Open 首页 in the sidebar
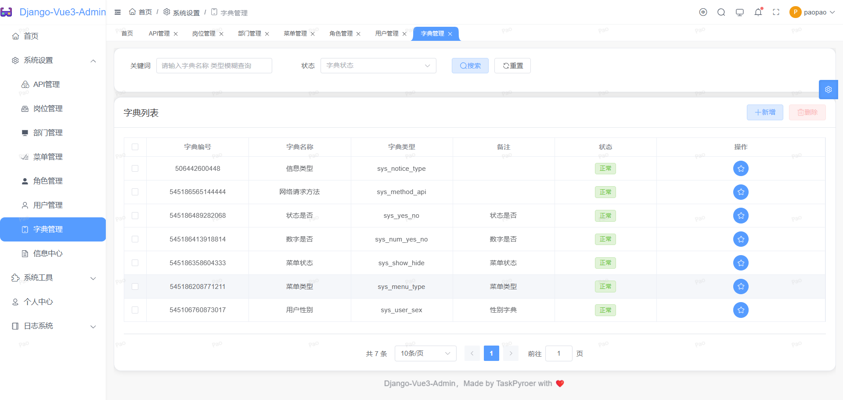843x400 pixels. (x=53, y=36)
